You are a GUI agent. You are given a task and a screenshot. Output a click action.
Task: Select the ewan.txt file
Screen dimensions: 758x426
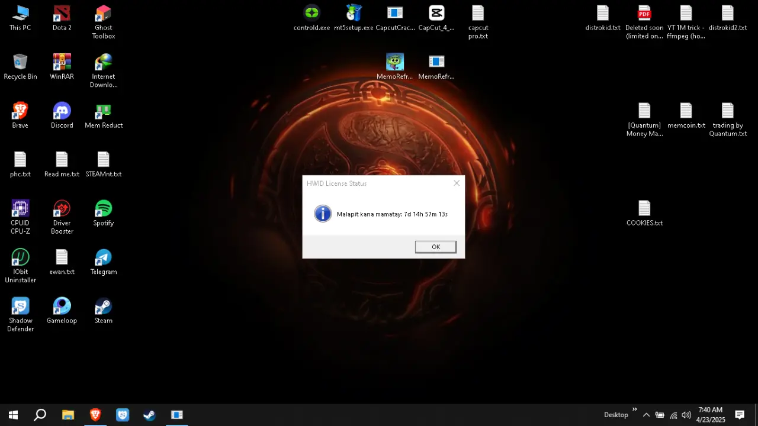[x=62, y=262]
